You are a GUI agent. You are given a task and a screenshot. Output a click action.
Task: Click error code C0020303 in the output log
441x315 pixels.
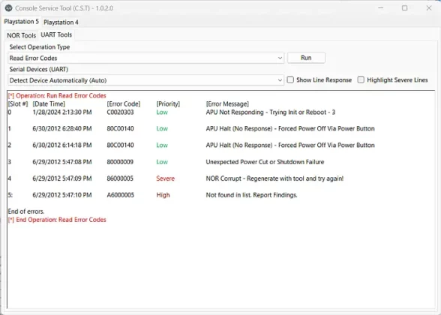120,112
